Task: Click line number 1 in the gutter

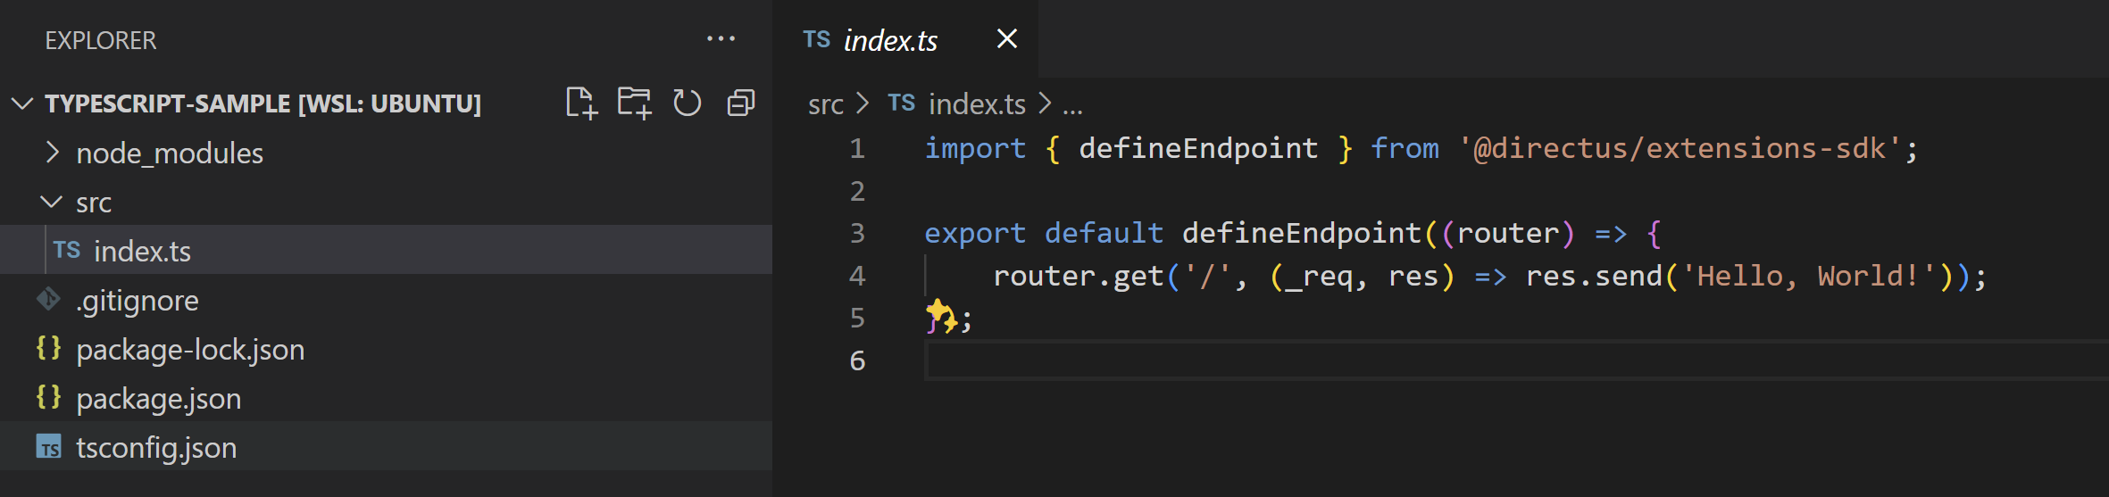Action: (x=857, y=148)
